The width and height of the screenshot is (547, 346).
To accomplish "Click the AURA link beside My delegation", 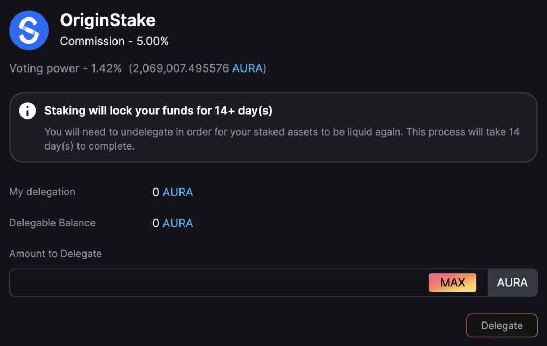I will (178, 192).
